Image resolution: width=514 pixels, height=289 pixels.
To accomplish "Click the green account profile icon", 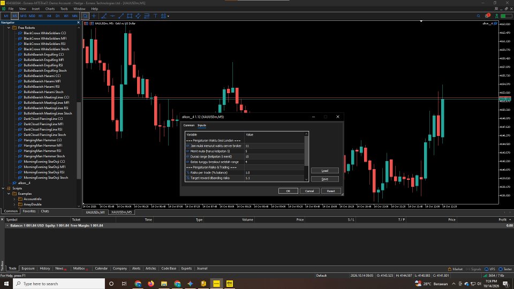I will [x=497, y=16].
